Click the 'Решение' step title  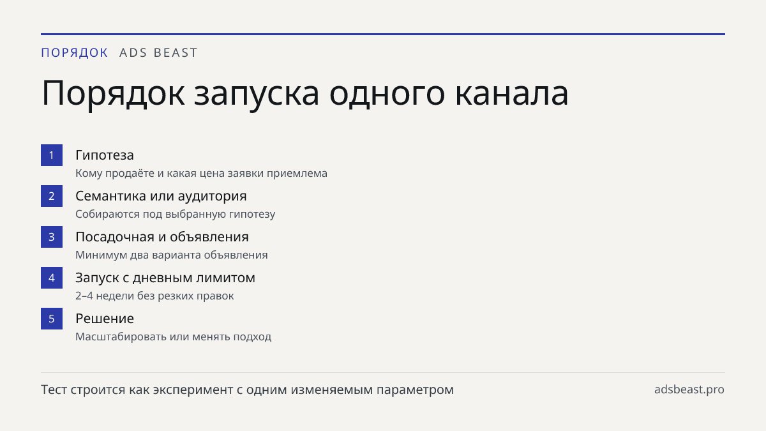coord(105,319)
